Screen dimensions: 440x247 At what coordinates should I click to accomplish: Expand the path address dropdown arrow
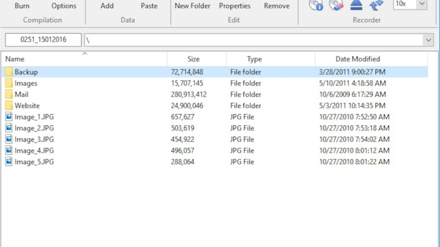428,40
